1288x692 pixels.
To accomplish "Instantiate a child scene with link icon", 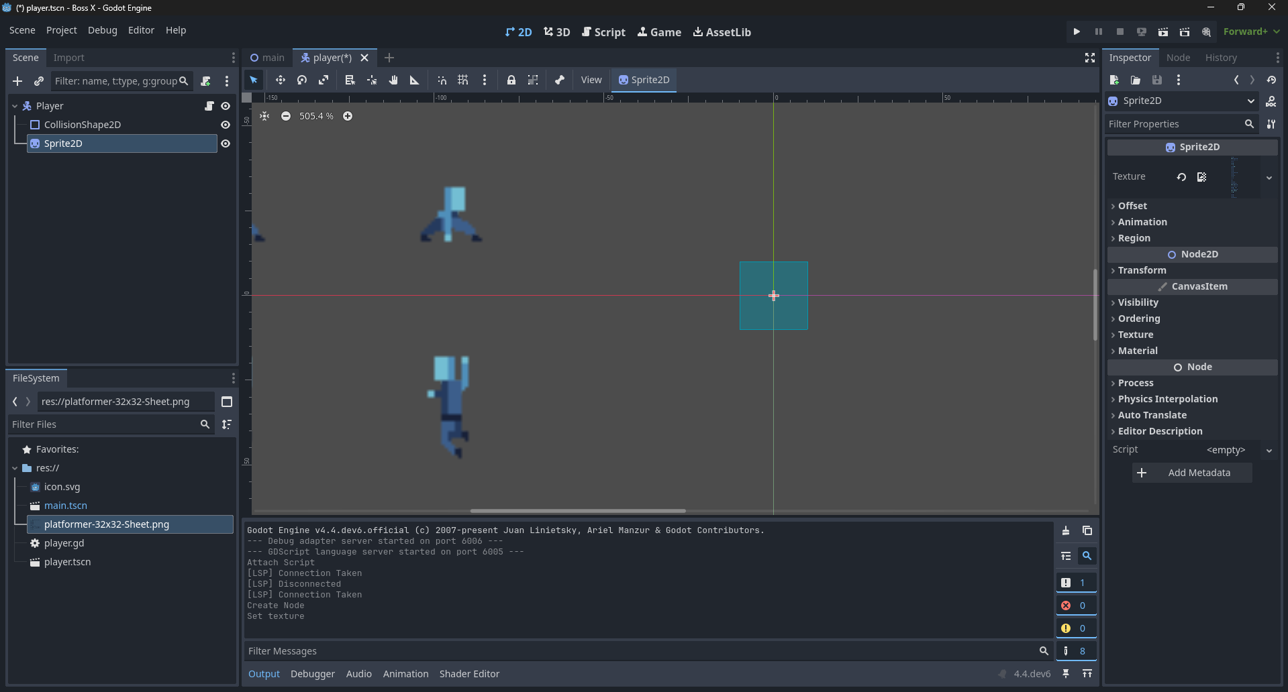I will [39, 81].
